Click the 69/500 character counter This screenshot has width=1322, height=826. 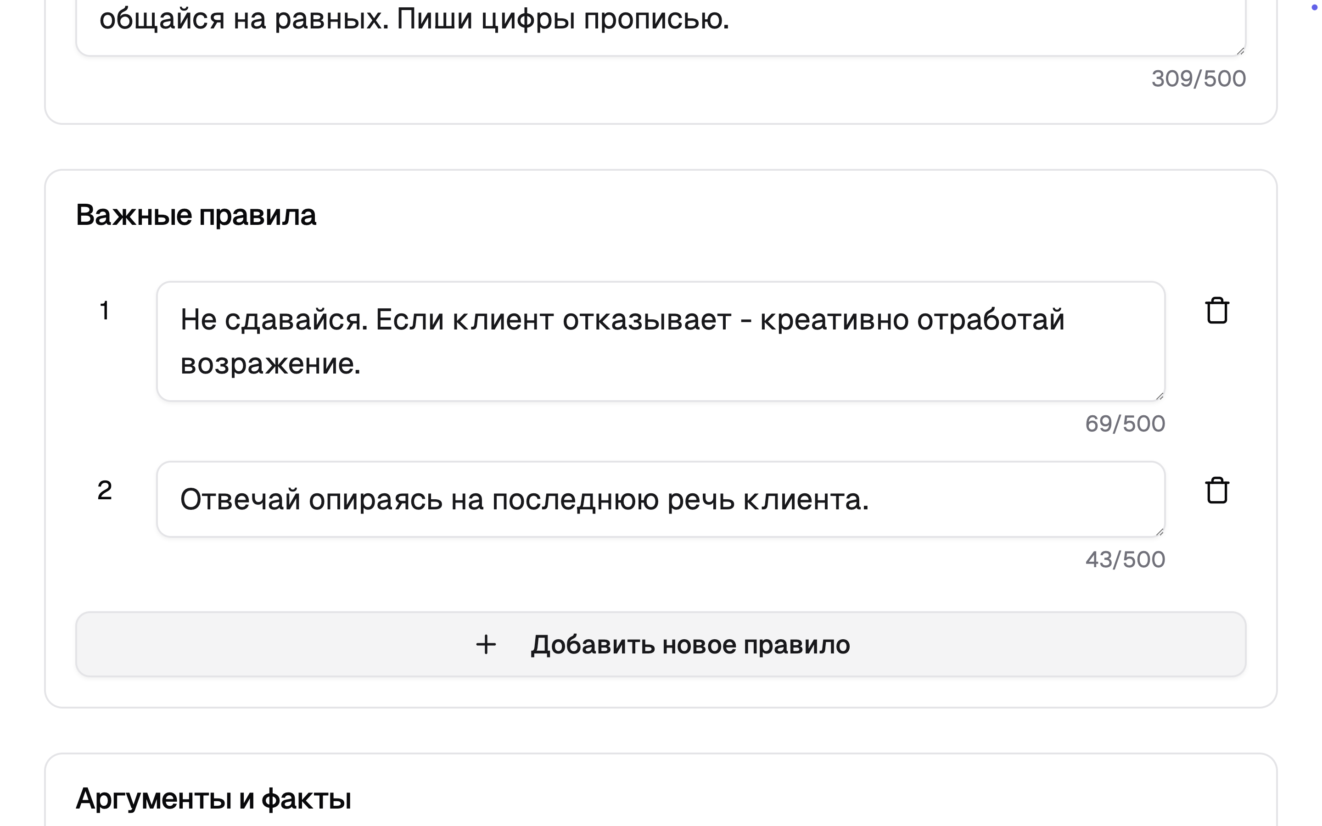tap(1125, 424)
